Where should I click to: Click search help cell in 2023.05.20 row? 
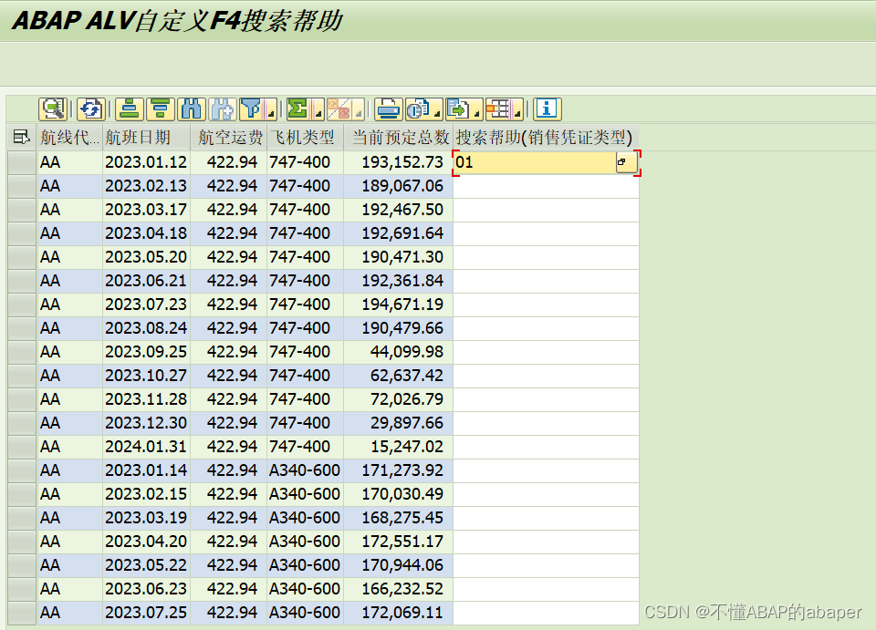click(x=546, y=257)
